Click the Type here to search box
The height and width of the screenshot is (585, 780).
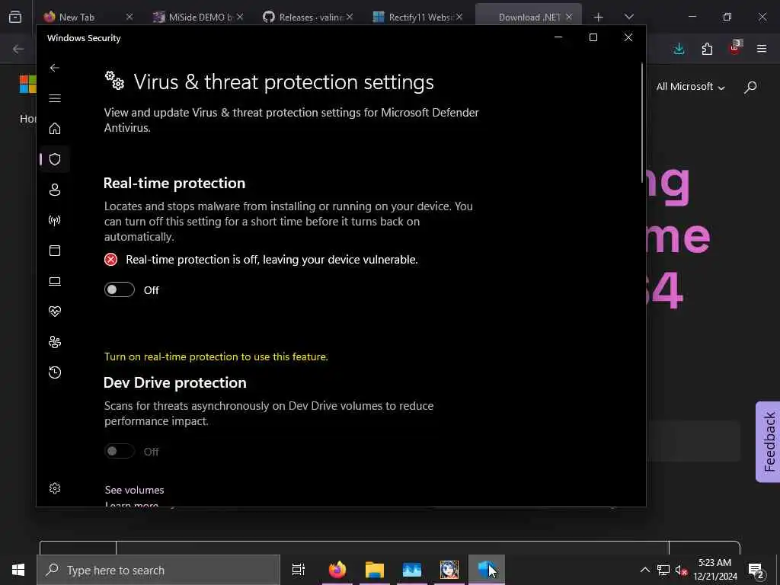coord(158,570)
